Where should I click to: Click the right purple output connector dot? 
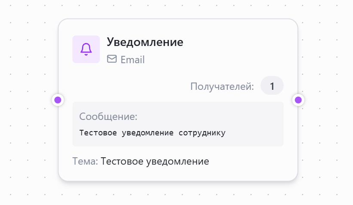click(298, 100)
